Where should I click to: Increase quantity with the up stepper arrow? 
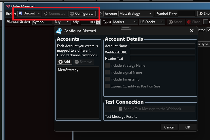pos(98,21)
